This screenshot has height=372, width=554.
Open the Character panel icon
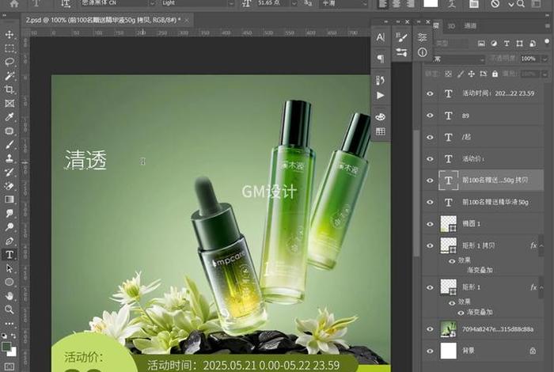[x=381, y=37]
